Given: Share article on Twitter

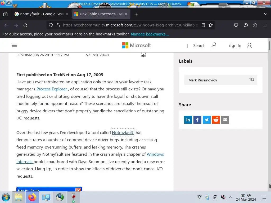Looking at the screenshot, I should (x=206, y=120).
